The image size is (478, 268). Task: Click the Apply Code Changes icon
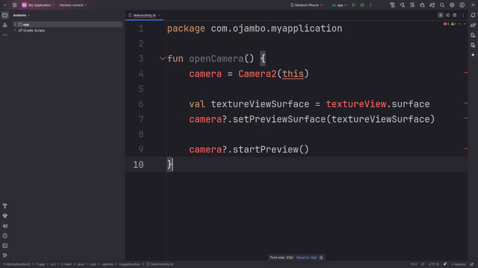click(x=412, y=5)
